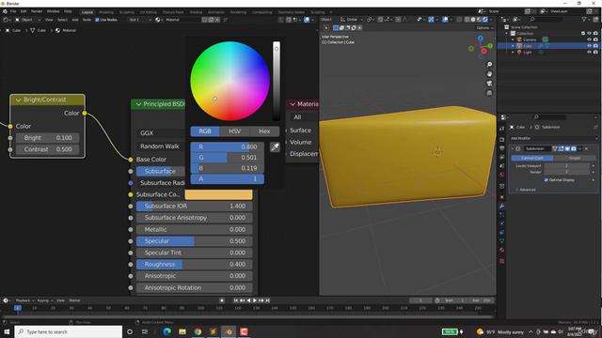Select rendered viewport shading sphere icon
Viewport: 602px width, 338px height.
click(485, 19)
